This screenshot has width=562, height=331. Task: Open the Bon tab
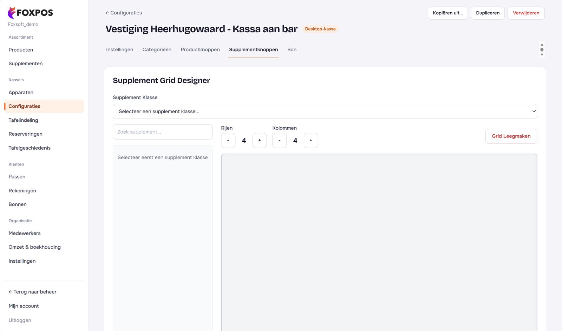[292, 50]
